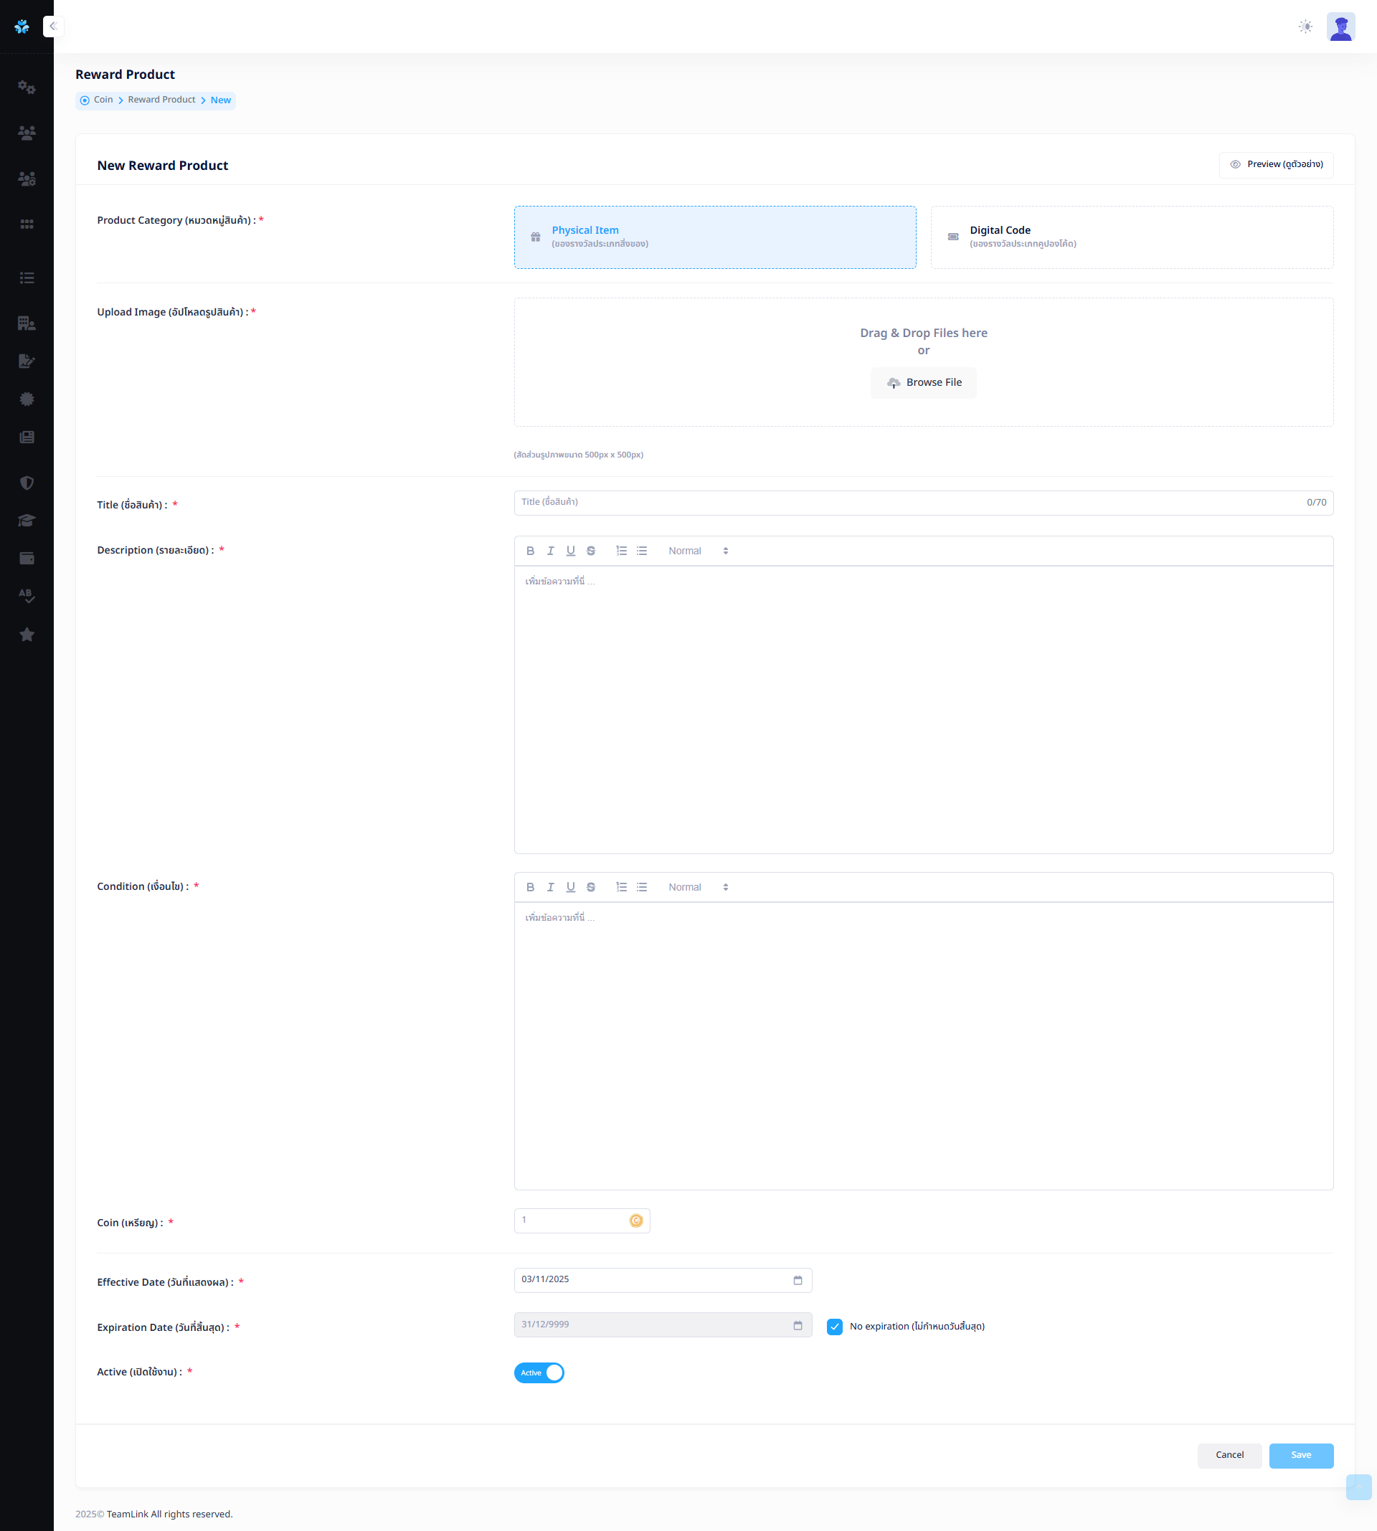The image size is (1377, 1531).
Task: Open Normal heading dropdown in Description
Action: click(x=698, y=551)
